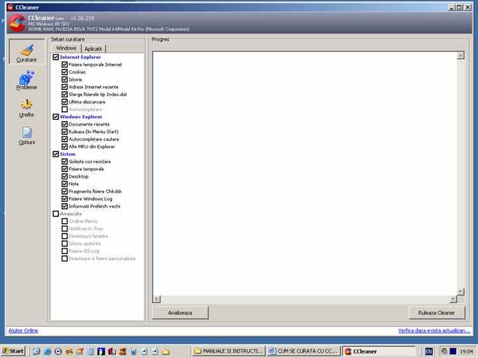Enable the Avansate group checkbox
The height and width of the screenshot is (358, 478).
pyautogui.click(x=56, y=214)
